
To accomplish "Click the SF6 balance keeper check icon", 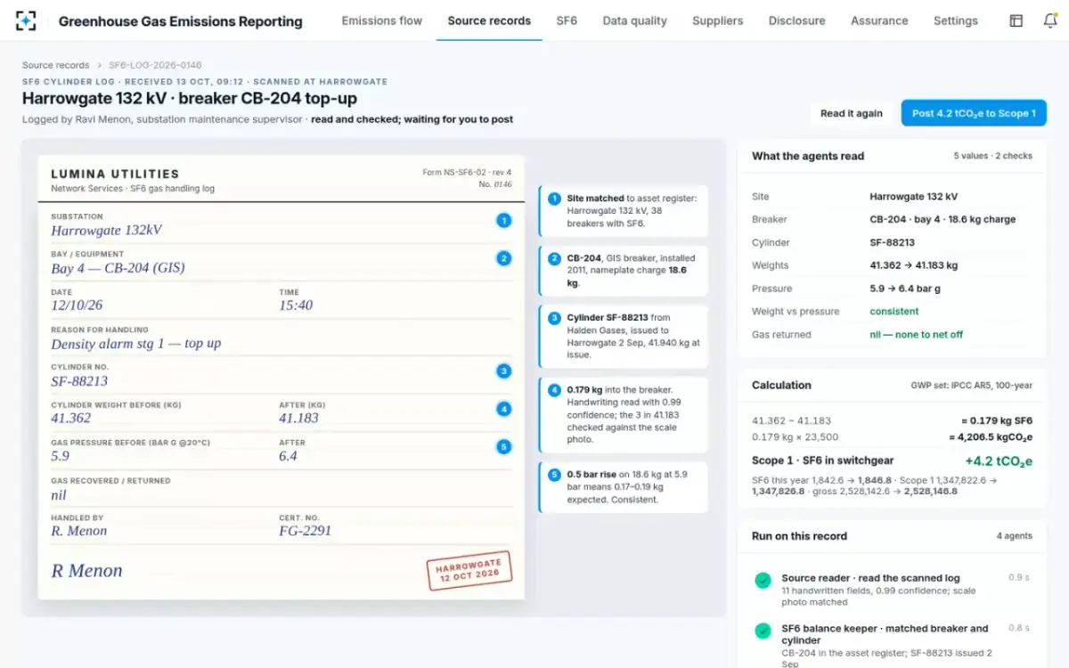I will [x=763, y=631].
